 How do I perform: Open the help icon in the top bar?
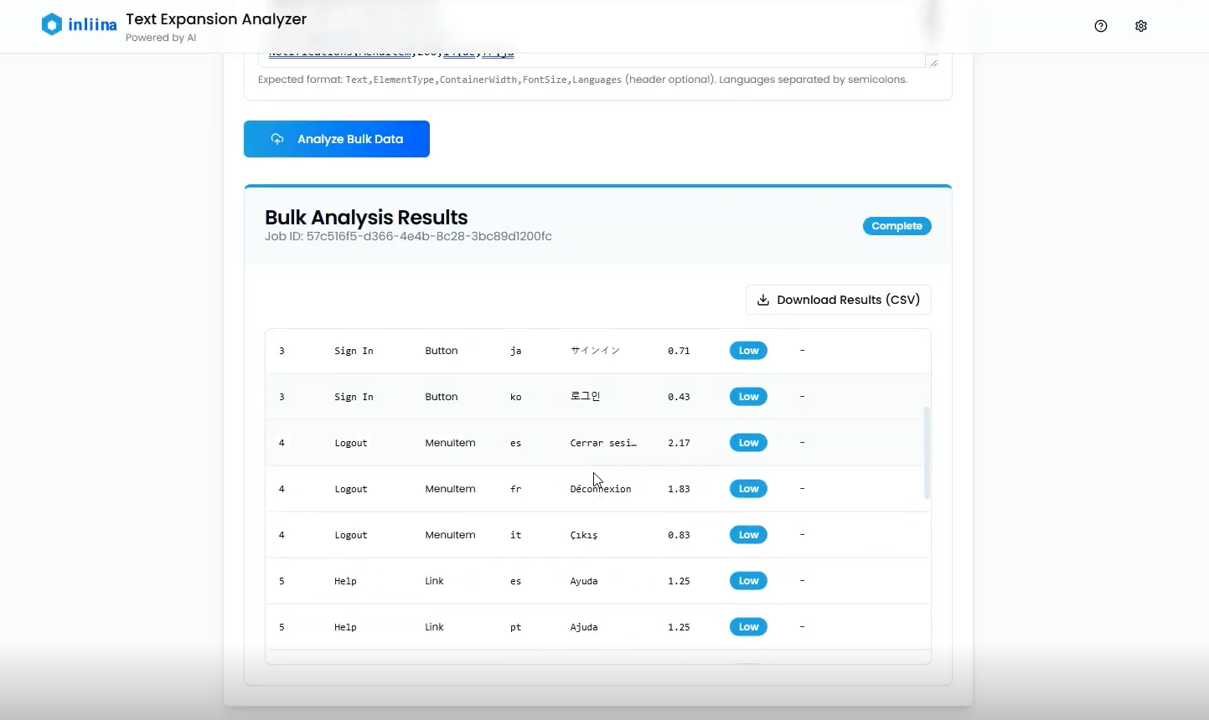point(1100,26)
